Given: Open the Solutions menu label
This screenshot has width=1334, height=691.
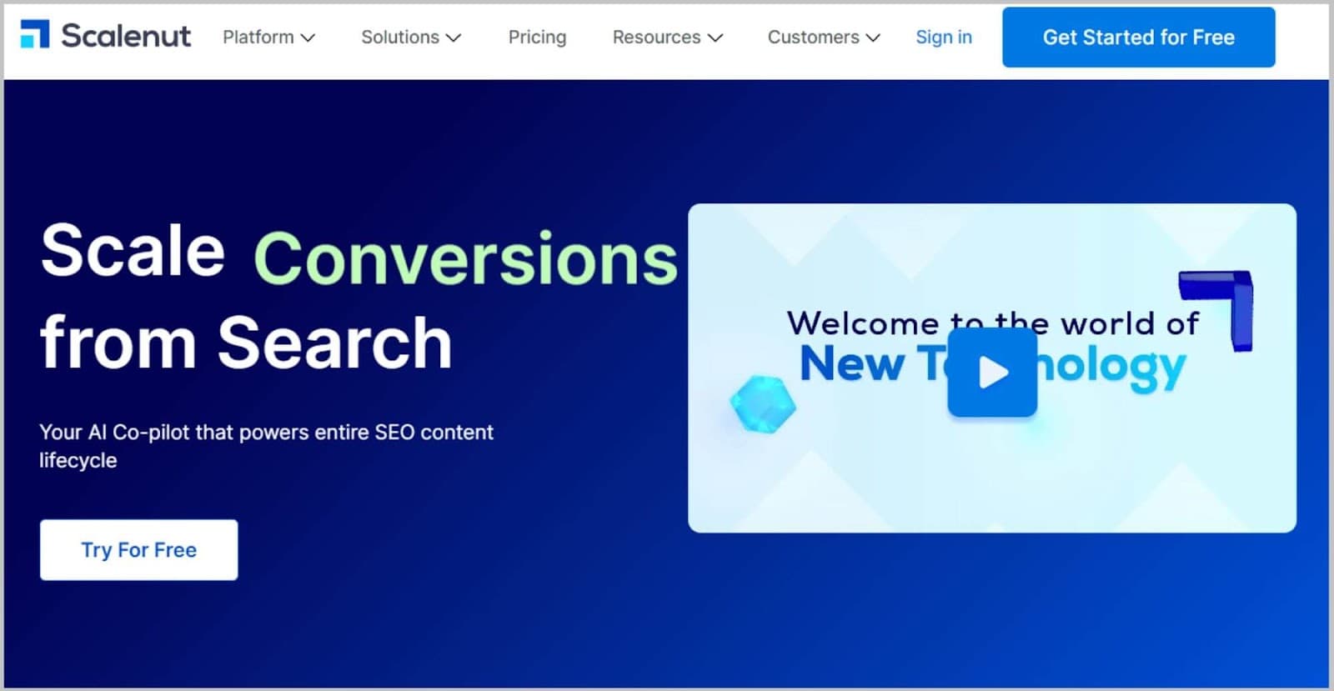Looking at the screenshot, I should pyautogui.click(x=399, y=38).
